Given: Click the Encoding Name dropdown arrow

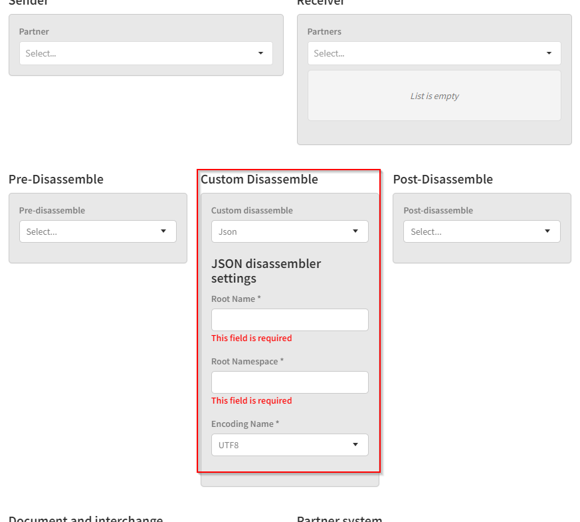Looking at the screenshot, I should pos(355,445).
